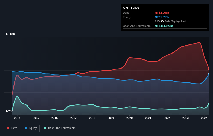Click the 2016 x-axis label
This screenshot has width=213, height=136.
[54, 118]
